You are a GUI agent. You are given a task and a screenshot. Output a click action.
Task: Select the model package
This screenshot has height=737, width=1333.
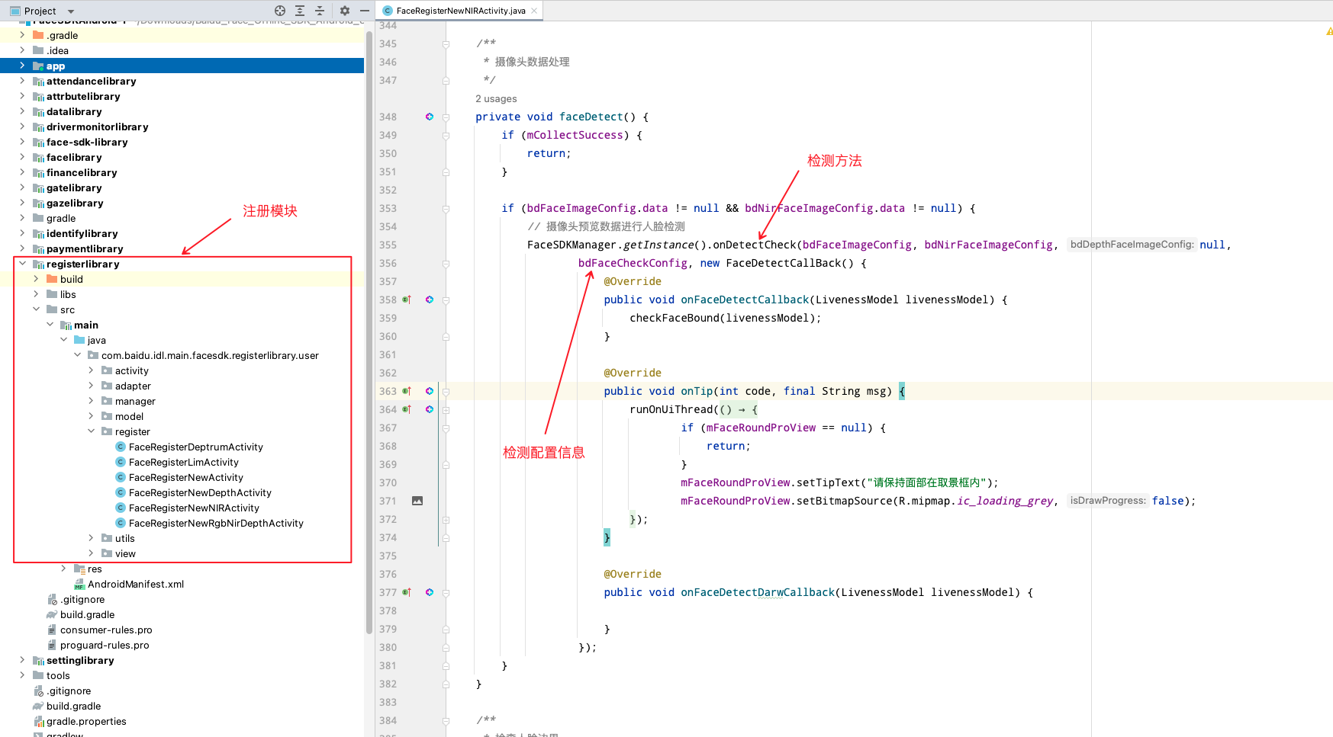[x=129, y=417]
